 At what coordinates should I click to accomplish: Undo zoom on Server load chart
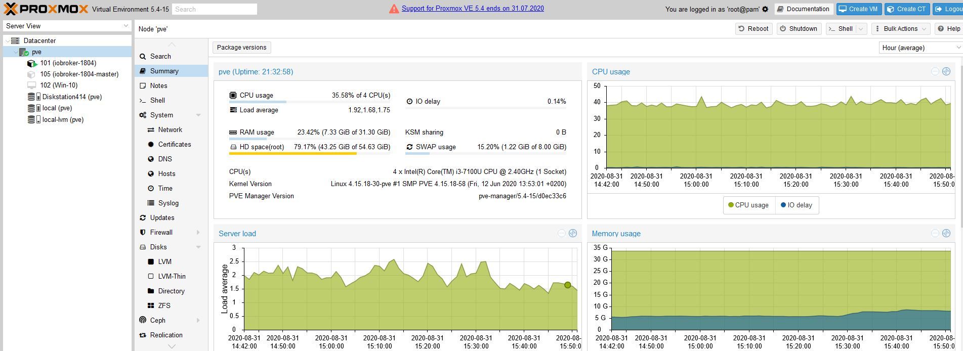click(x=561, y=233)
